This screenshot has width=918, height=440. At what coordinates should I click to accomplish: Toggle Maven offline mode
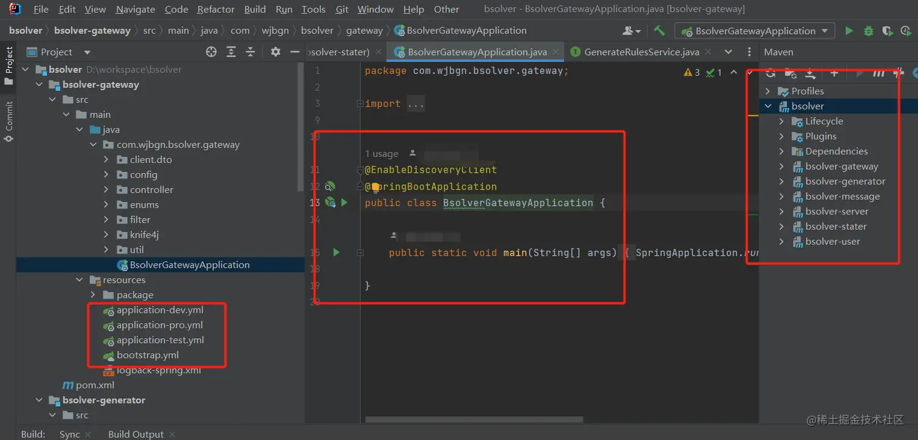900,73
